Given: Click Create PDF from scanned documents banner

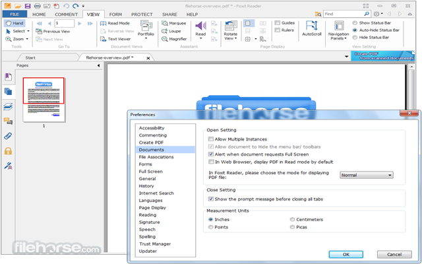Looking at the screenshot, I should pyautogui.click(x=383, y=55).
